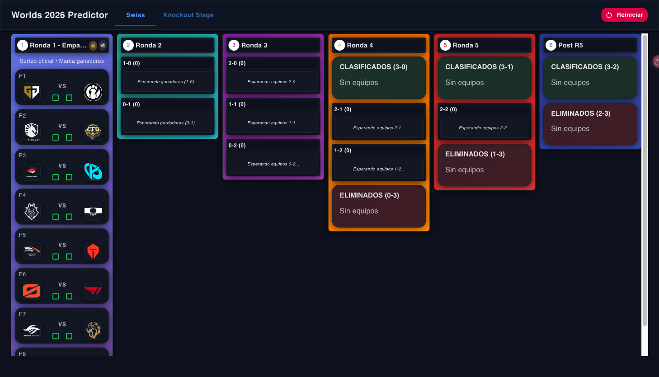Select the cyan KOI logo in P3
659x377 pixels.
(x=93, y=172)
